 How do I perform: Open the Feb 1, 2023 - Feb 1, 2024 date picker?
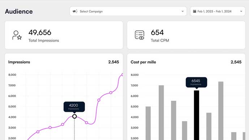(218, 11)
